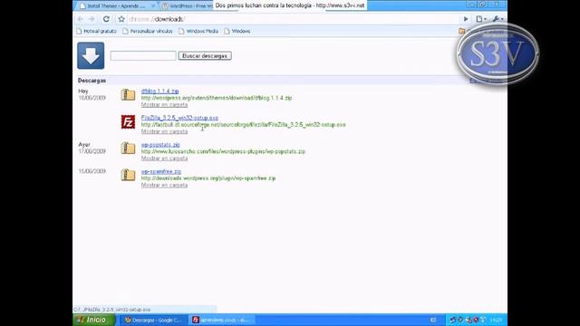
Task: Open the page menu icon
Action: (x=480, y=19)
